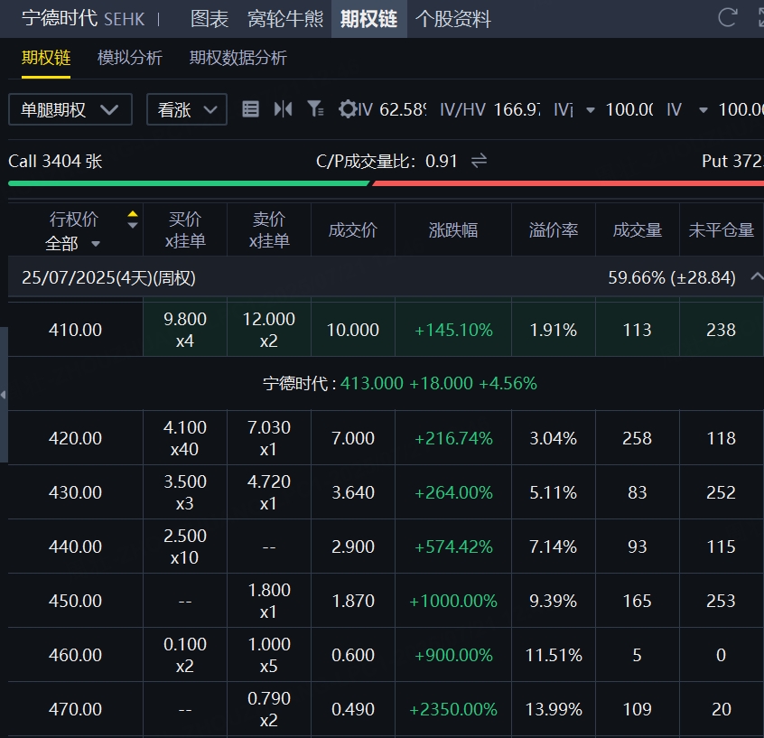Click the list view icon in toolbar
764x738 pixels.
[x=251, y=109]
